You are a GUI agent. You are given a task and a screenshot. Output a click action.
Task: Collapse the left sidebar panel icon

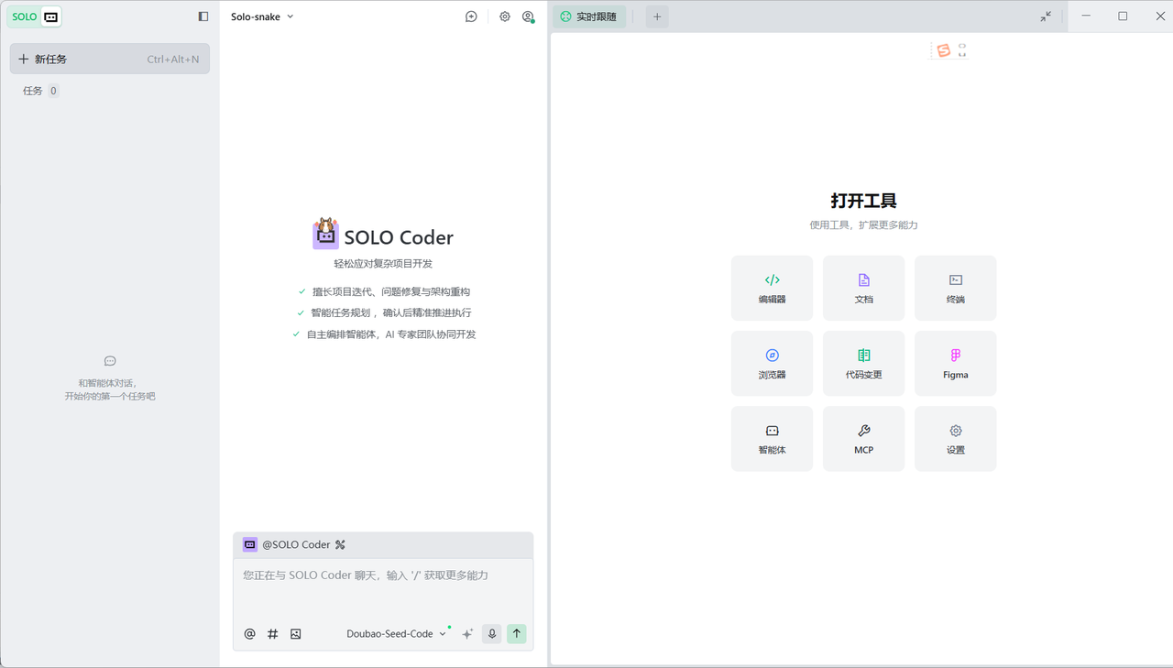click(x=203, y=16)
